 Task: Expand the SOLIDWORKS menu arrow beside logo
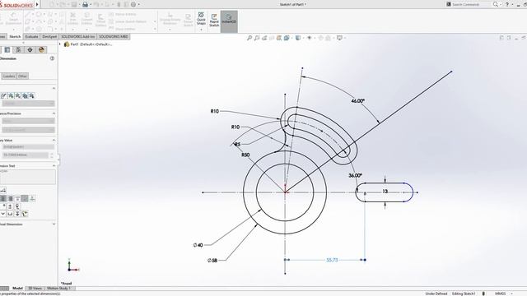[37, 4]
